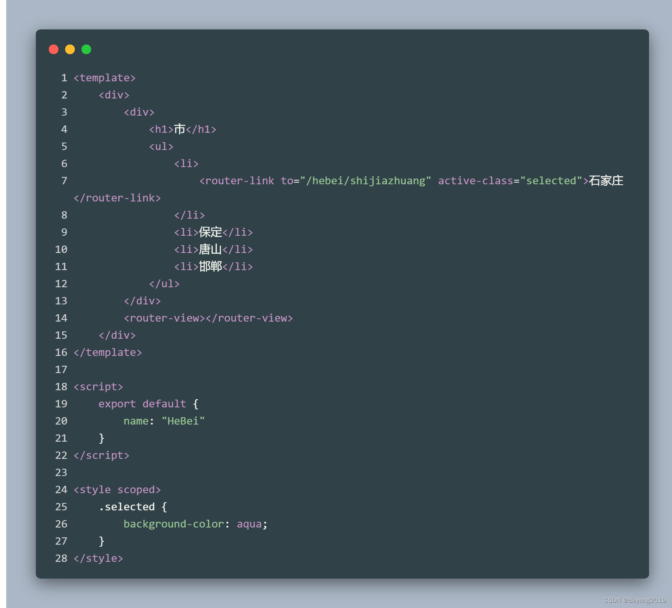This screenshot has height=608, width=672.
Task: Click line number 23
Action: coord(61,472)
